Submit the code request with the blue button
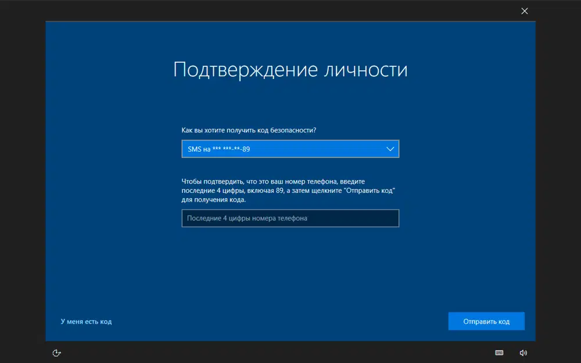The width and height of the screenshot is (581, 363). [486, 321]
